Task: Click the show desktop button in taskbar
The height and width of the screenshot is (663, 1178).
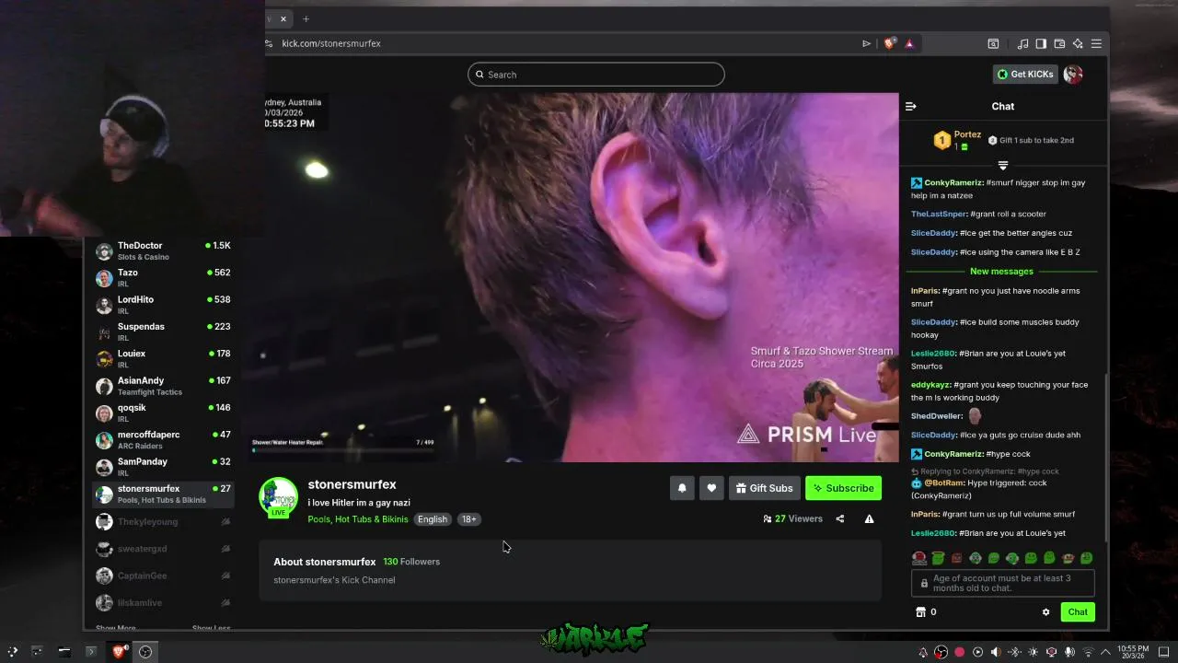Action: (x=1164, y=652)
